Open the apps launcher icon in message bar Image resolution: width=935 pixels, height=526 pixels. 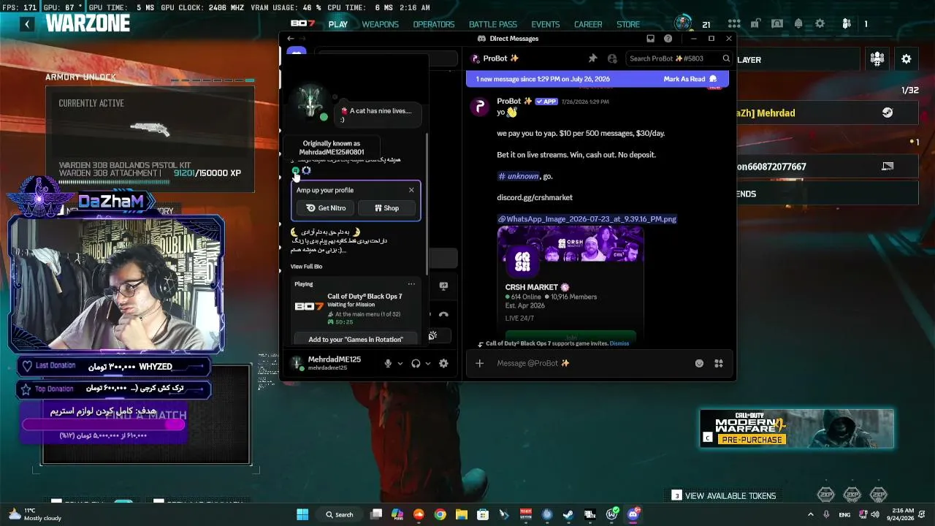coord(719,363)
